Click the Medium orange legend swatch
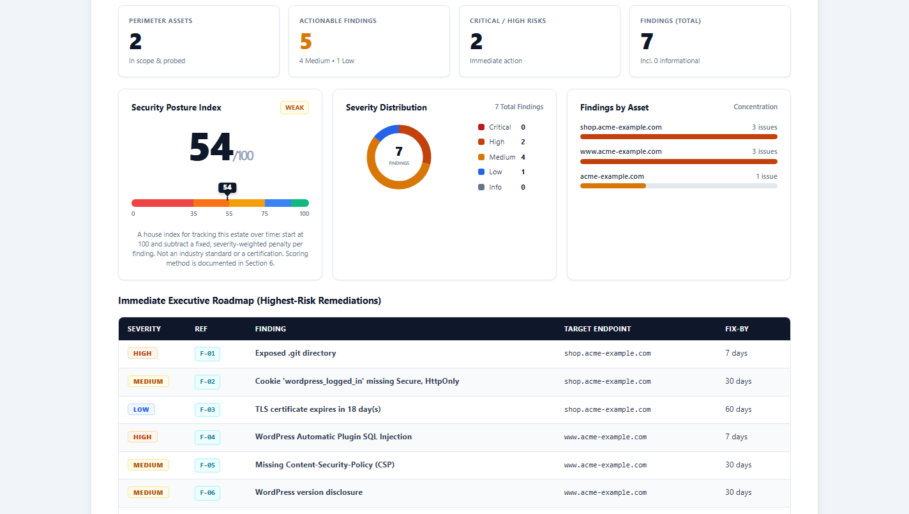The width and height of the screenshot is (909, 514). tap(481, 157)
